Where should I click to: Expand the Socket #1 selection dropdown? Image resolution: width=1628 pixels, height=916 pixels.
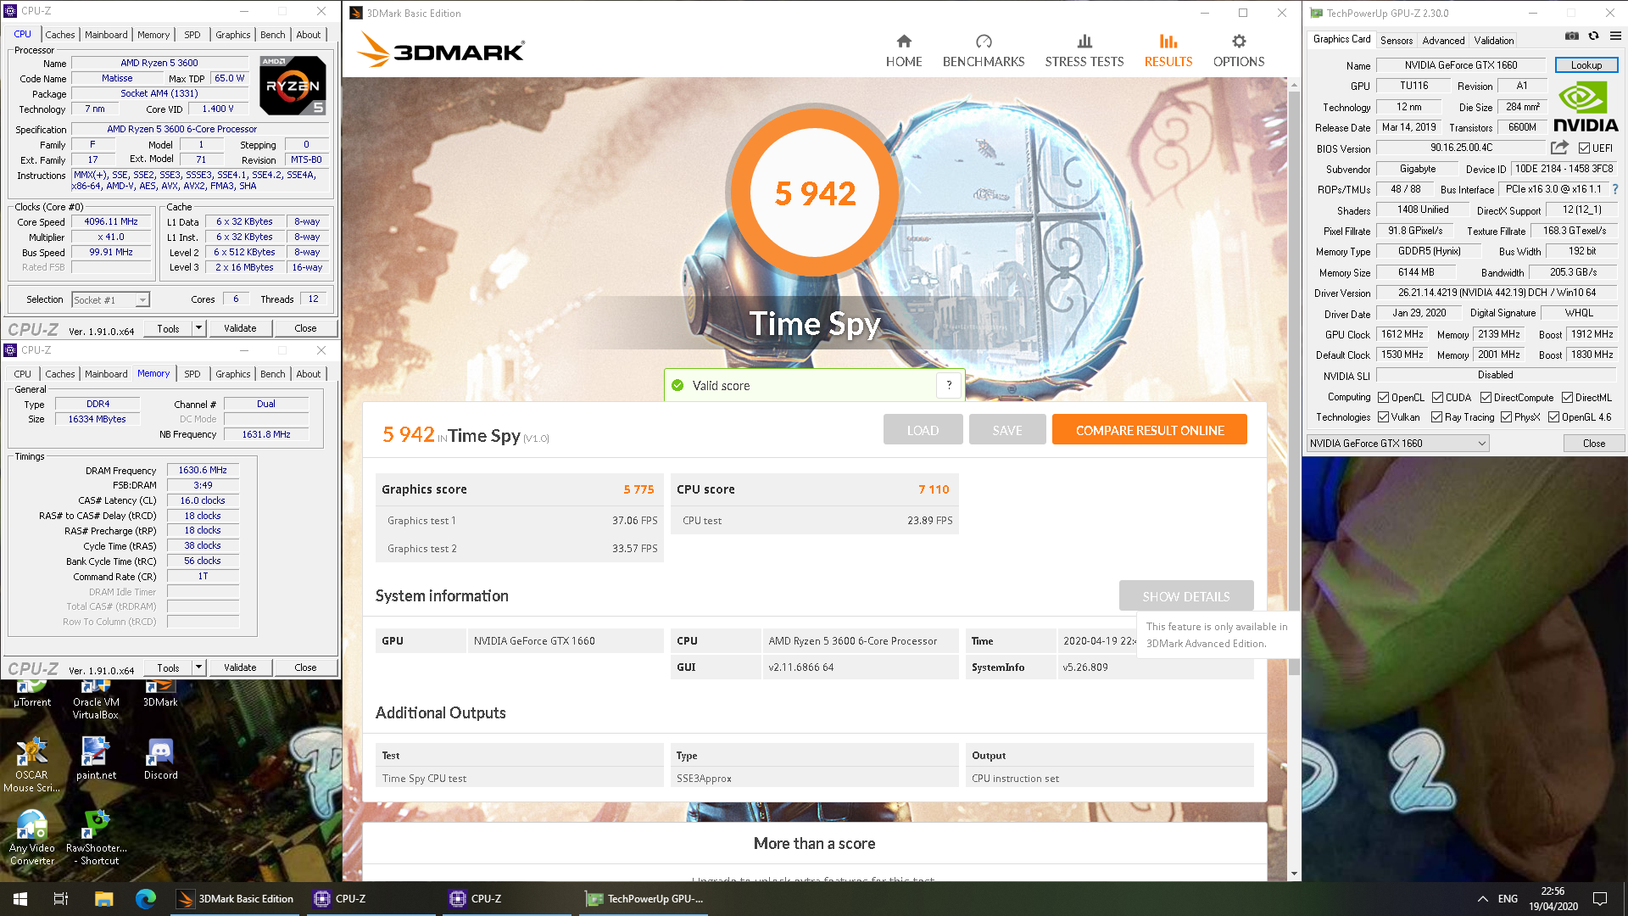tap(142, 300)
